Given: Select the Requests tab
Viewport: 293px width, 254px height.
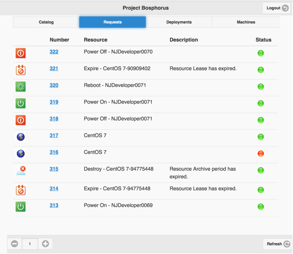Looking at the screenshot, I should (x=113, y=22).
